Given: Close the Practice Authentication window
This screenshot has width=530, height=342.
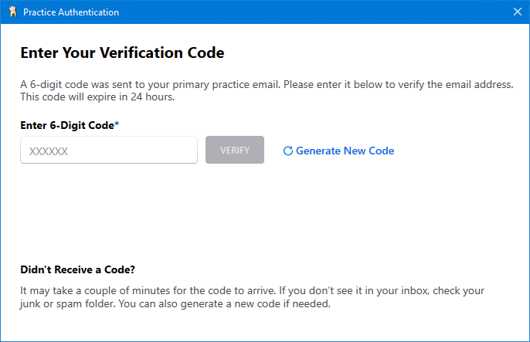Looking at the screenshot, I should click(518, 12).
